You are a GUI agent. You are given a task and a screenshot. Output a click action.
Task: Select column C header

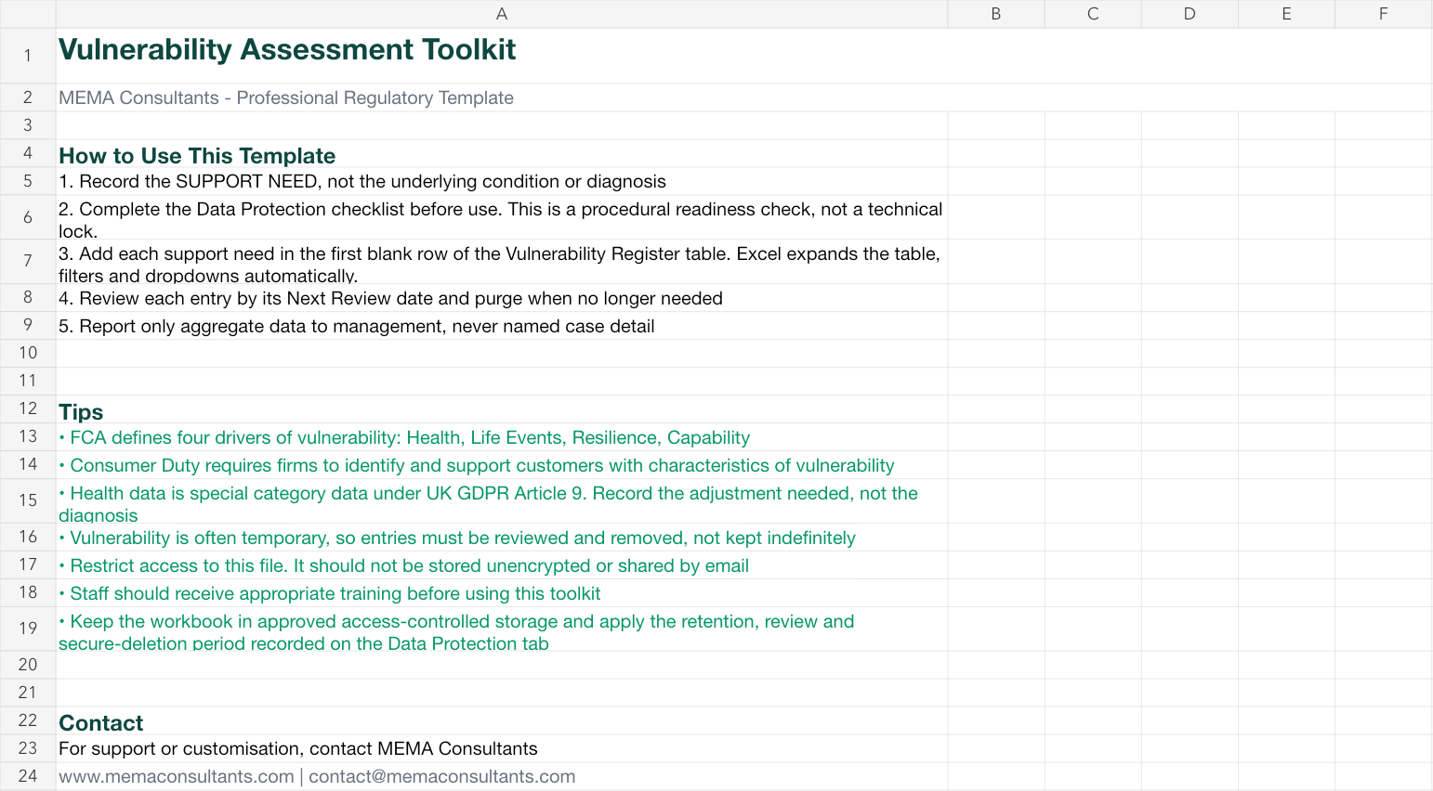pyautogui.click(x=1093, y=14)
